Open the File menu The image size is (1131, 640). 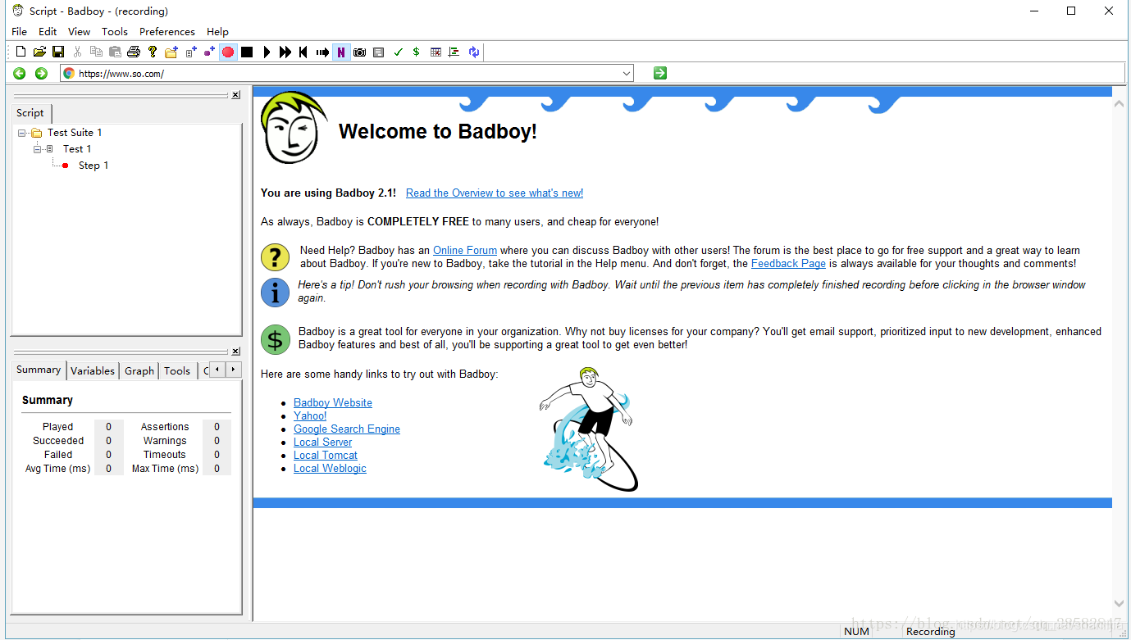tap(19, 31)
